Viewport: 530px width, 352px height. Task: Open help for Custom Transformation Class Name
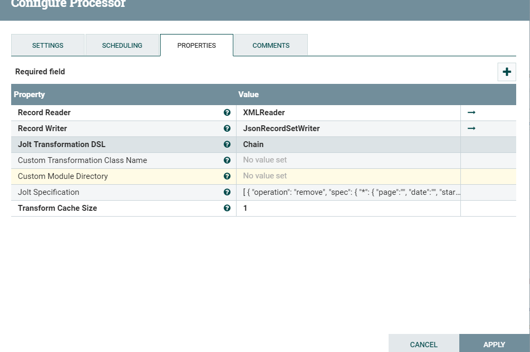(227, 160)
